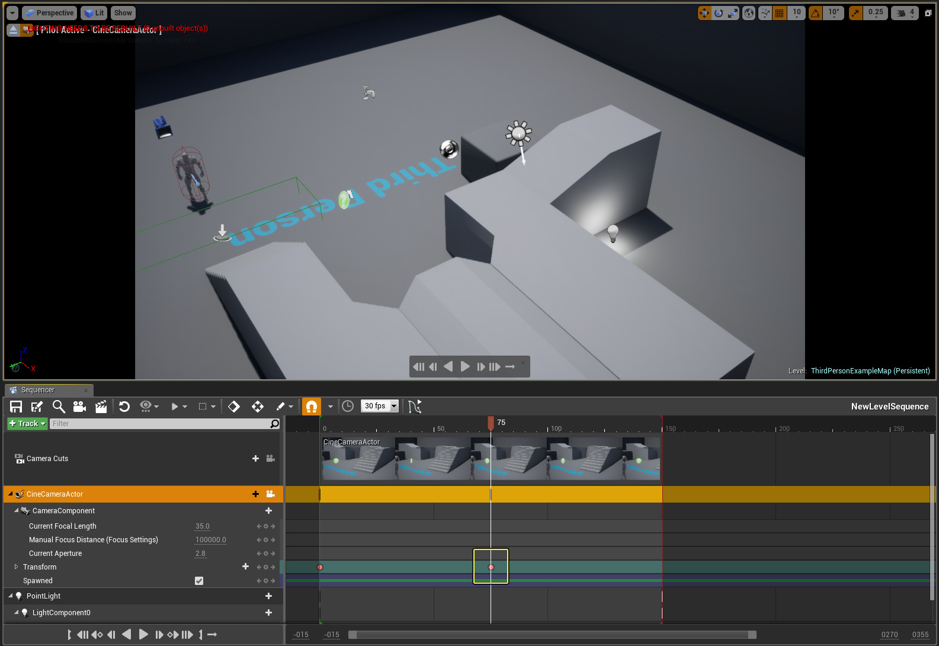Click the Find in Content Browser magnifier icon
This screenshot has height=646, width=939.
pyautogui.click(x=59, y=407)
